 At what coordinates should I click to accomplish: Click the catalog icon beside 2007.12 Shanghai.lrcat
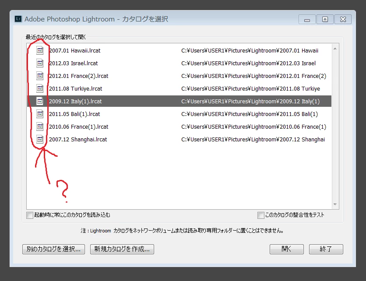coord(40,139)
